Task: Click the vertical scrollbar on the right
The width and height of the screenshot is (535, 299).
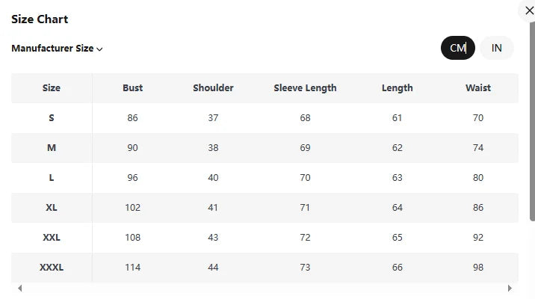Action: [x=532, y=121]
